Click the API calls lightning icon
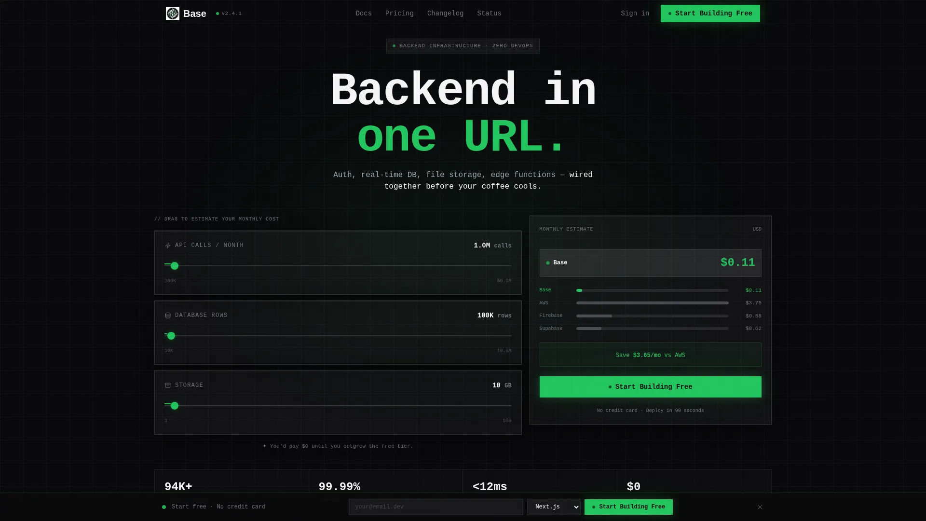Viewport: 926px width, 521px height. tap(168, 246)
